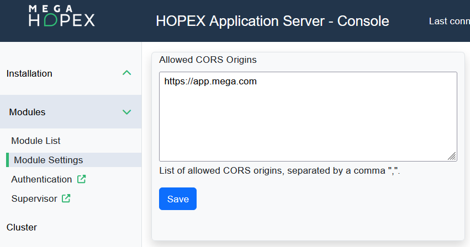The image size is (470, 247).
Task: Open the Installation menu section
Action: pyautogui.click(x=29, y=73)
